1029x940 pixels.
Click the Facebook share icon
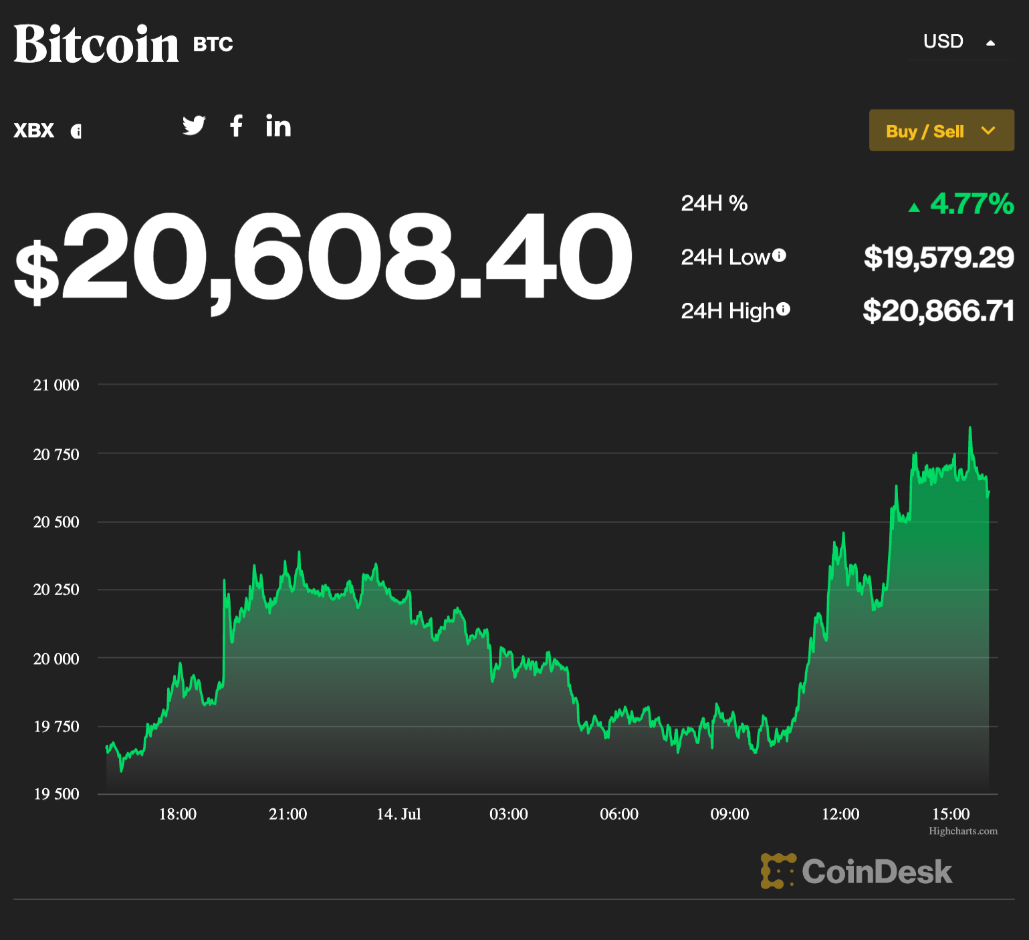pyautogui.click(x=235, y=126)
